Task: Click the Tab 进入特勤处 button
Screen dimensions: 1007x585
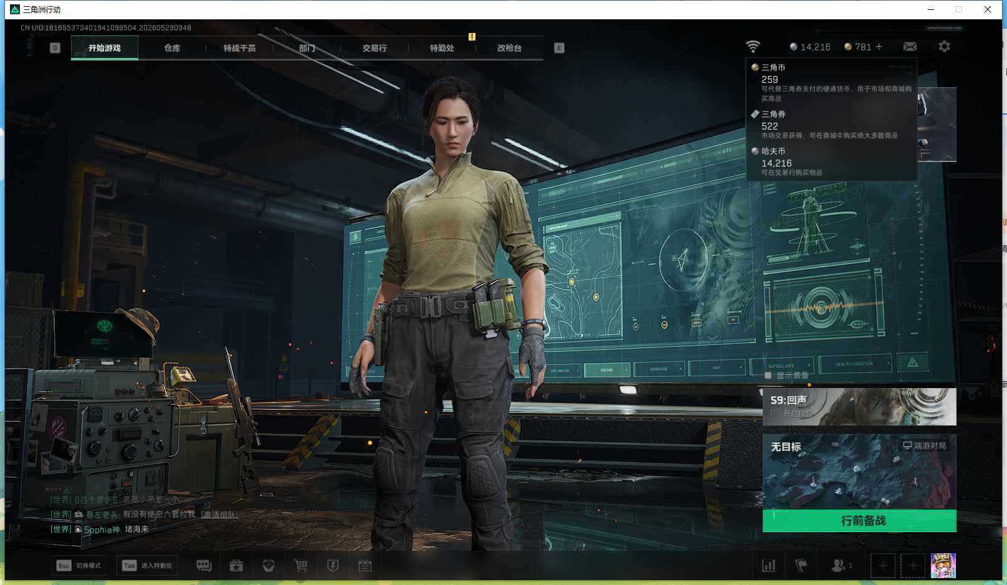Action: 148,566
